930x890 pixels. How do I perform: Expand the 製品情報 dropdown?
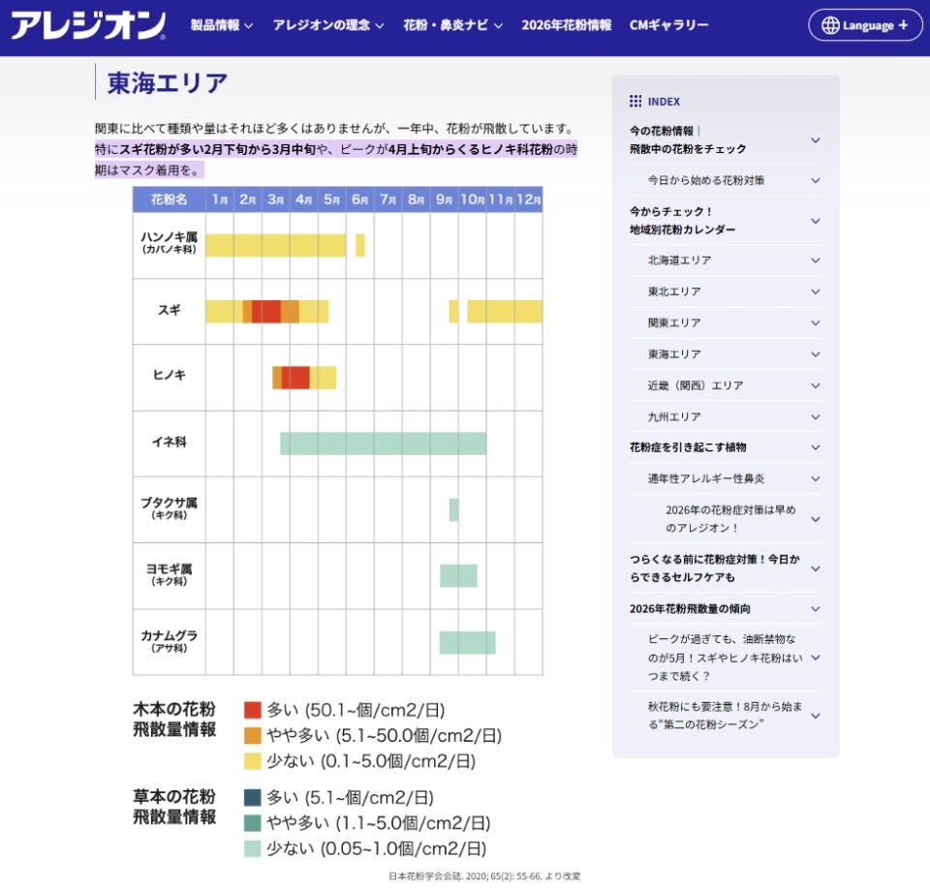(223, 25)
